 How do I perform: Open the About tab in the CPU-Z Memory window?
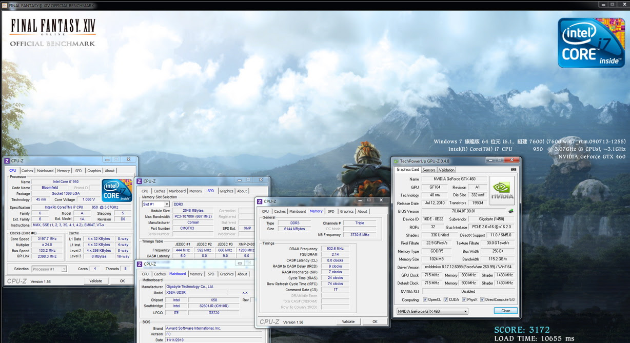click(362, 211)
